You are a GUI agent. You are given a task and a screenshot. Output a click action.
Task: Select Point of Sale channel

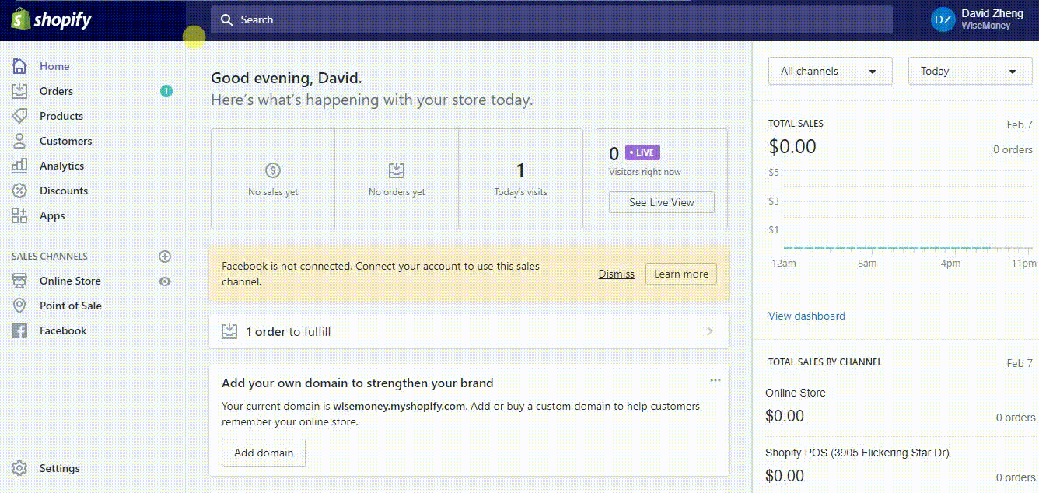(x=71, y=306)
